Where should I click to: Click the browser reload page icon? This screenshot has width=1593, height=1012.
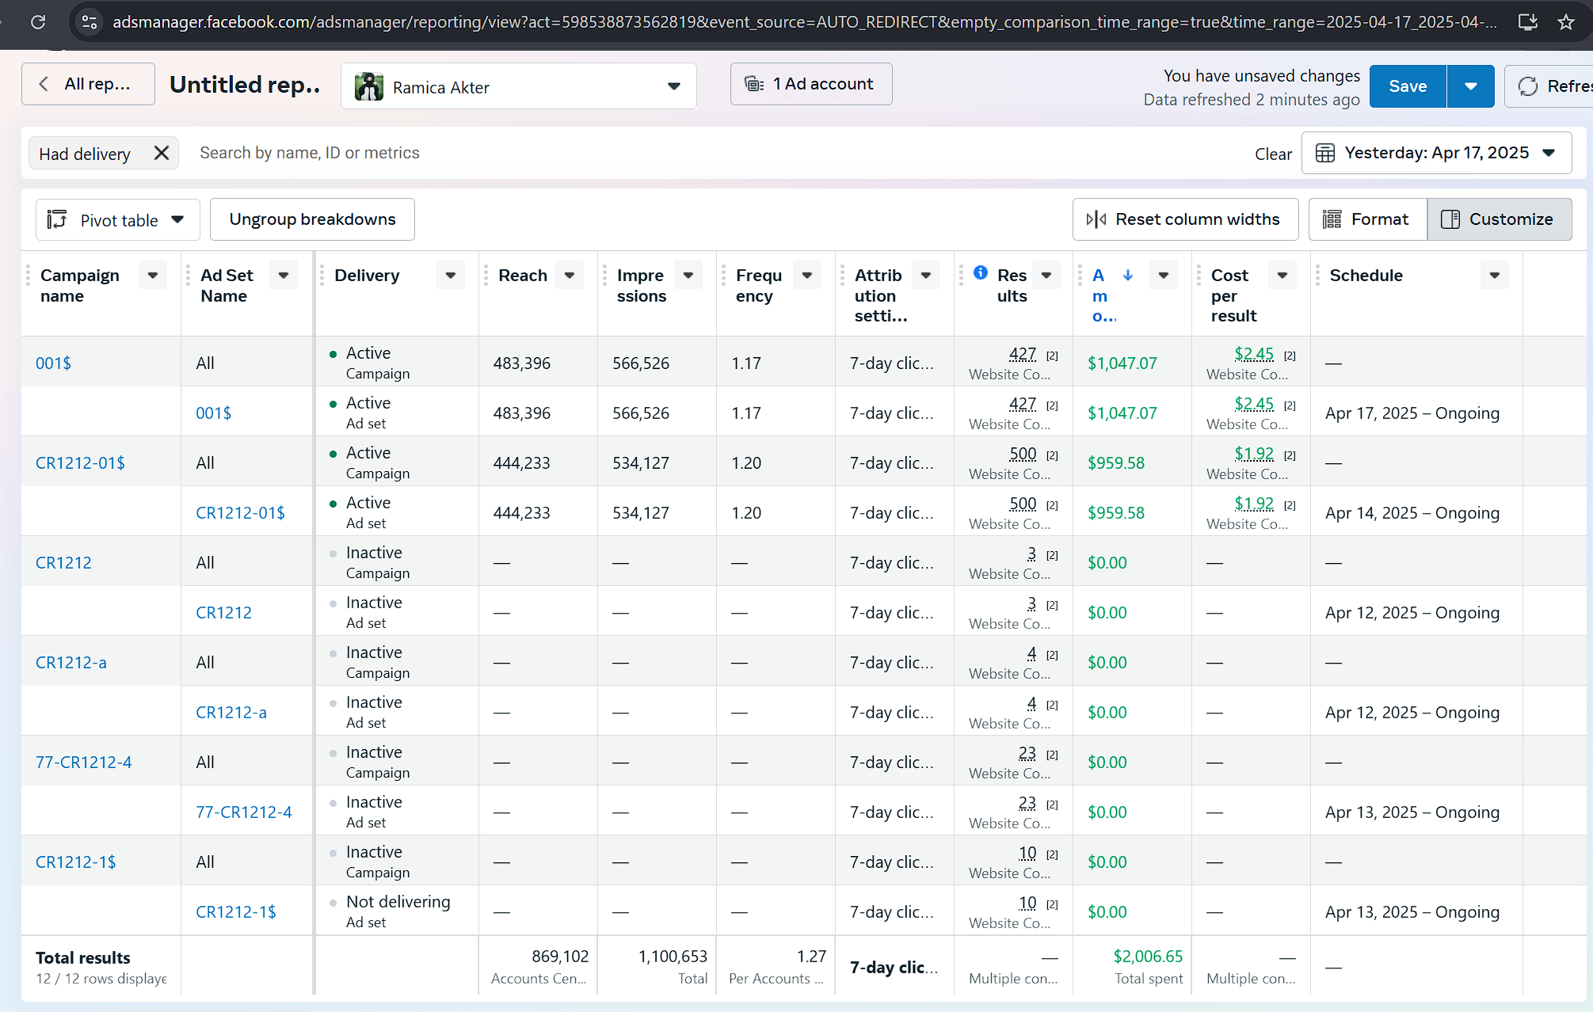[x=38, y=22]
